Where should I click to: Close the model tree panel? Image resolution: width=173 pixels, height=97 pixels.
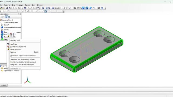pos(20,14)
